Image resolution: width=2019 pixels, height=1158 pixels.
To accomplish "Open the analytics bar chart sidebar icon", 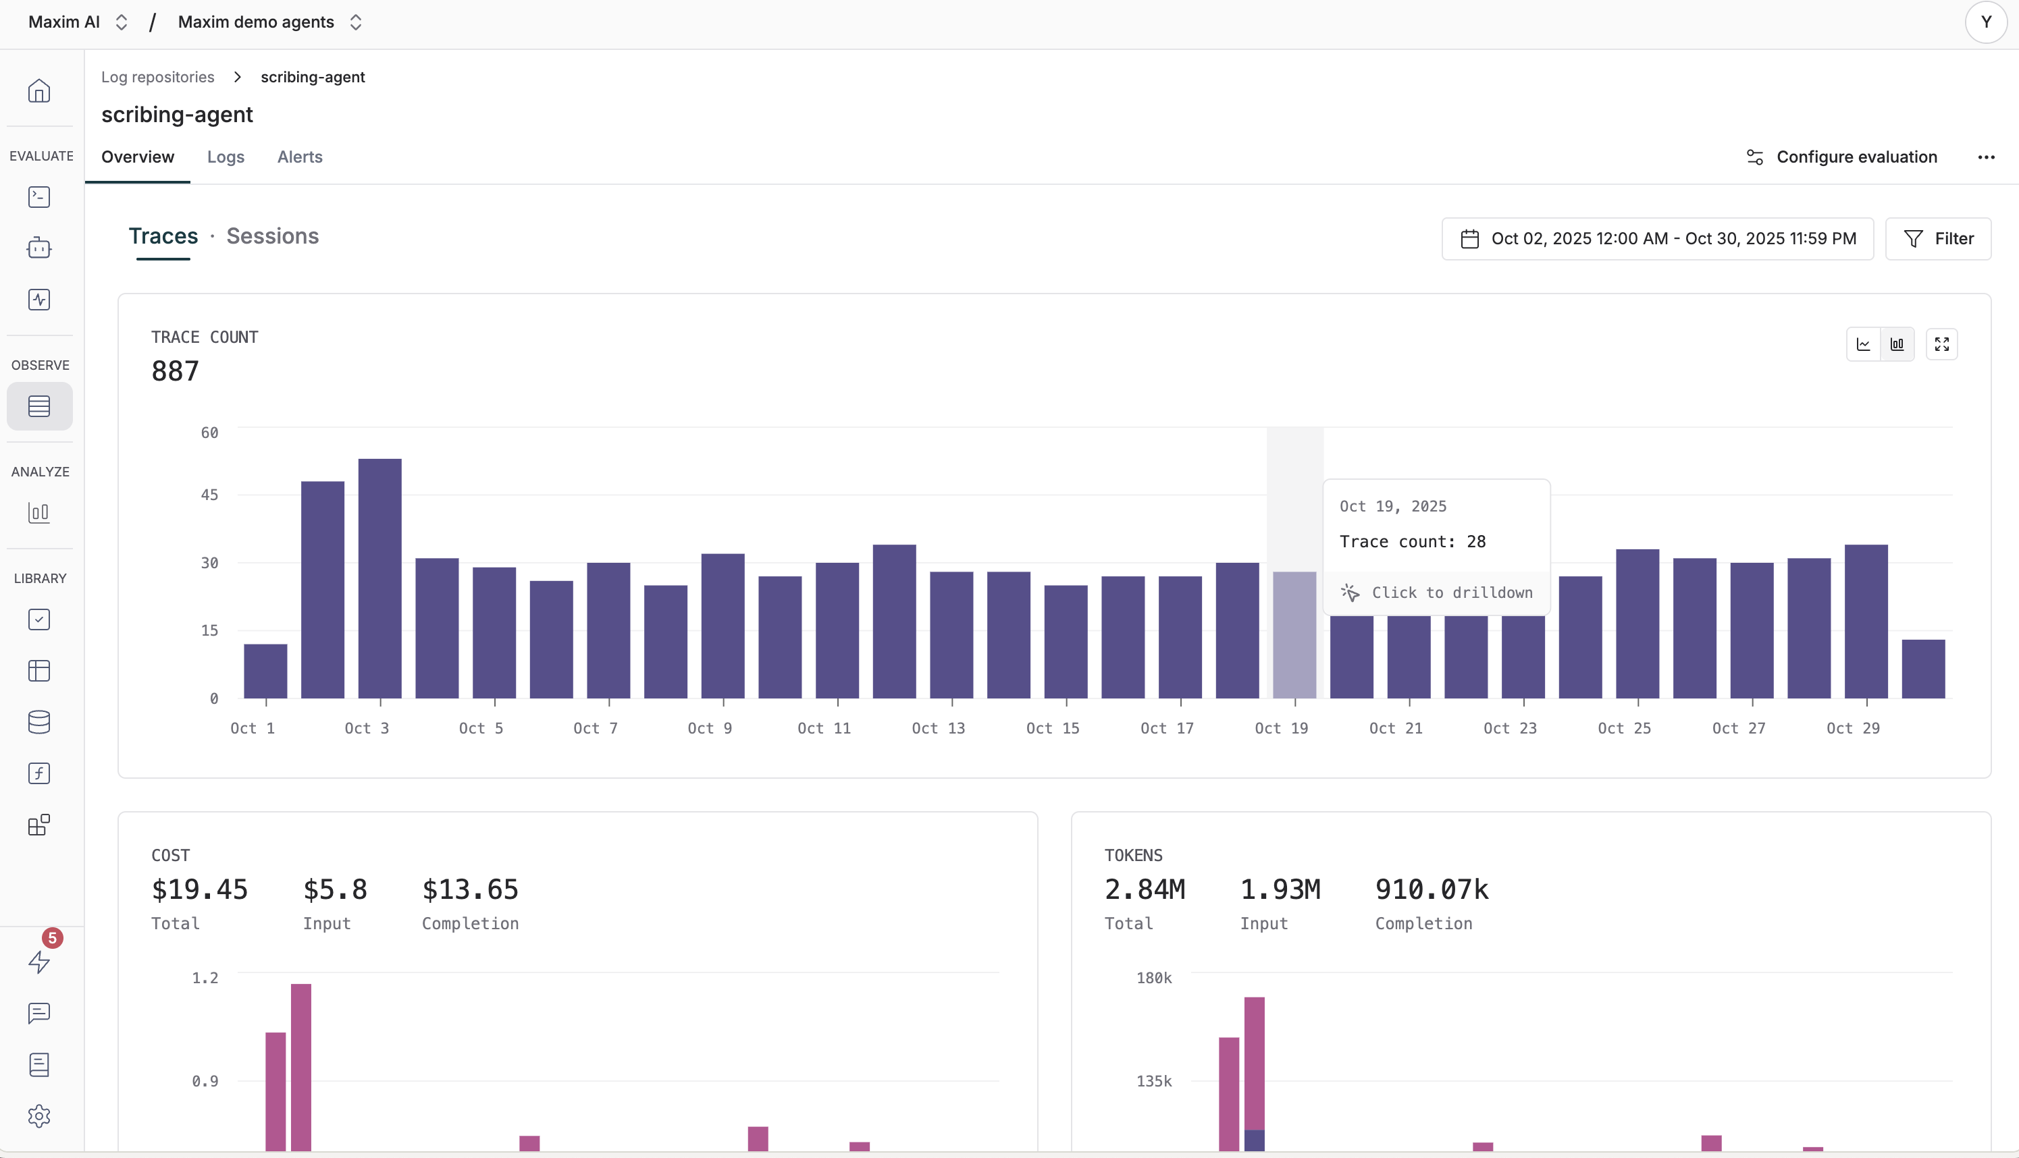I will (39, 513).
